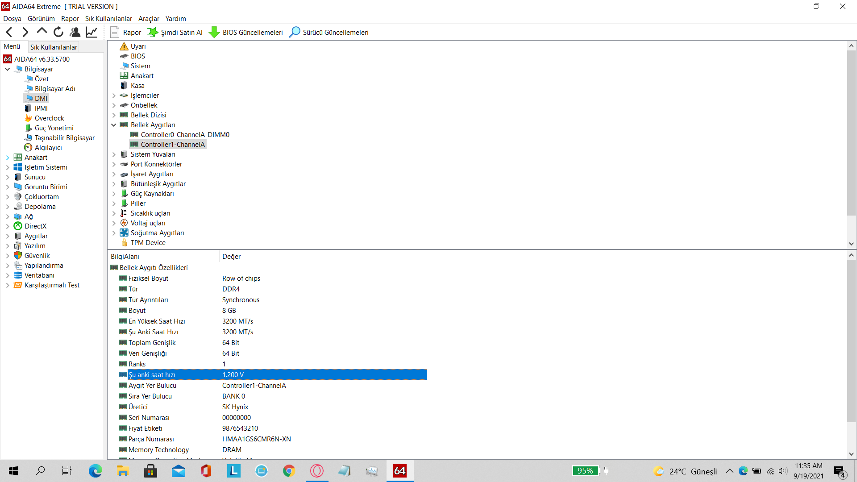
Task: Select Overclock in the sidebar
Action: pos(49,118)
